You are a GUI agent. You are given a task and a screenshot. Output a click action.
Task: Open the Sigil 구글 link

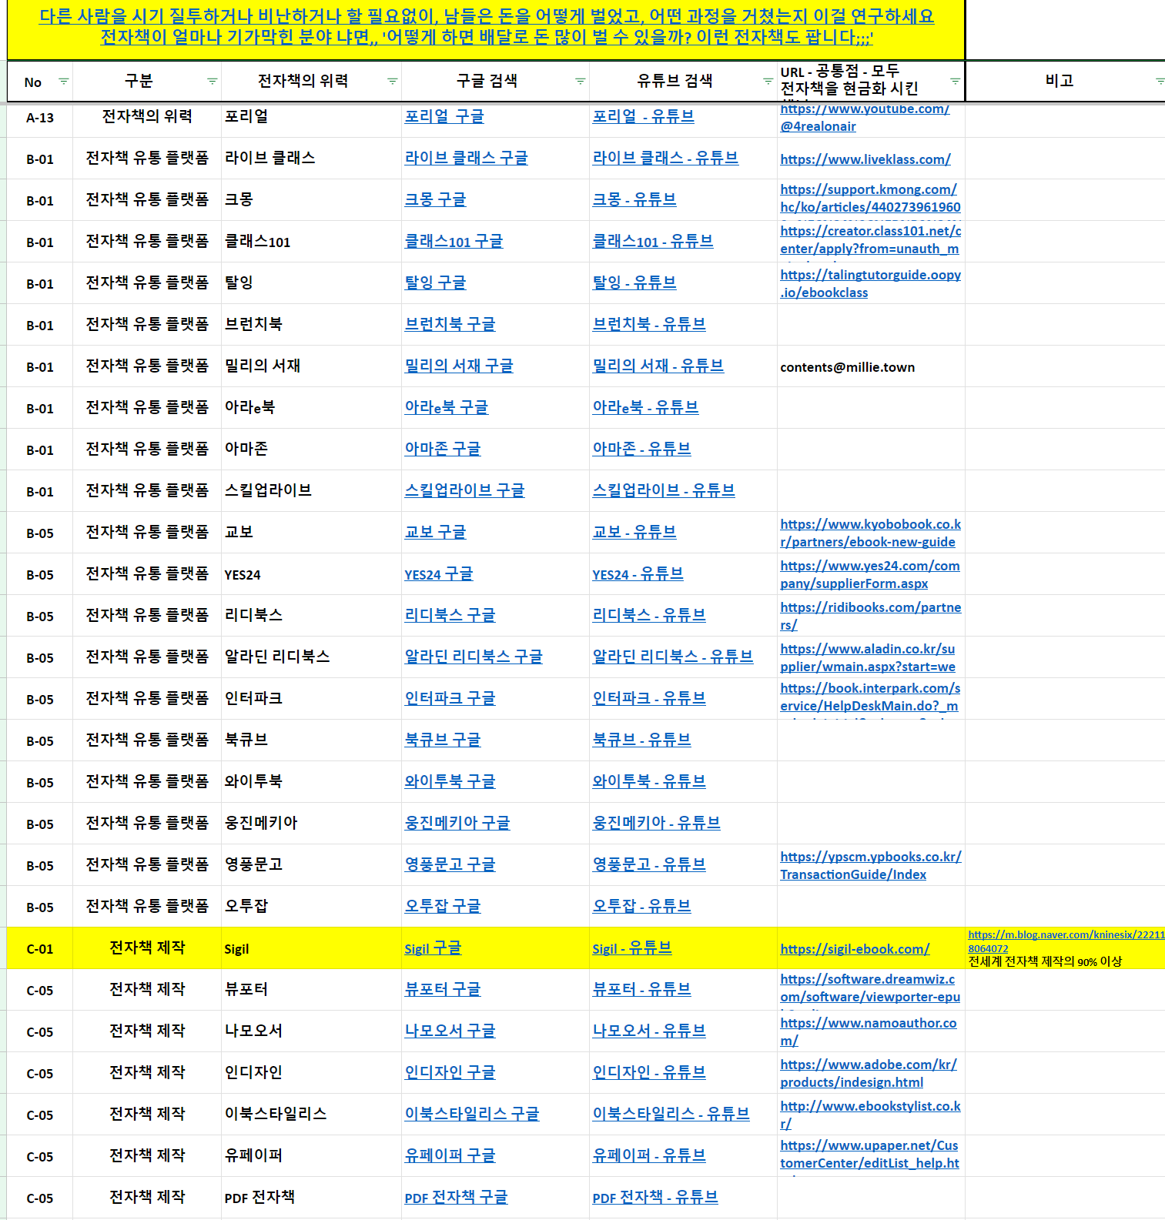(x=433, y=948)
